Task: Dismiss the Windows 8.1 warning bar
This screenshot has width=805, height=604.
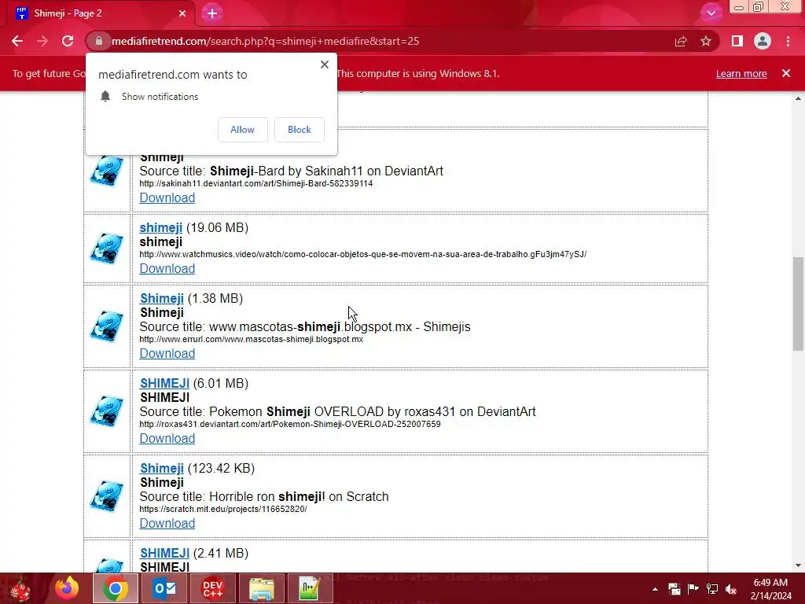Action: click(x=786, y=73)
